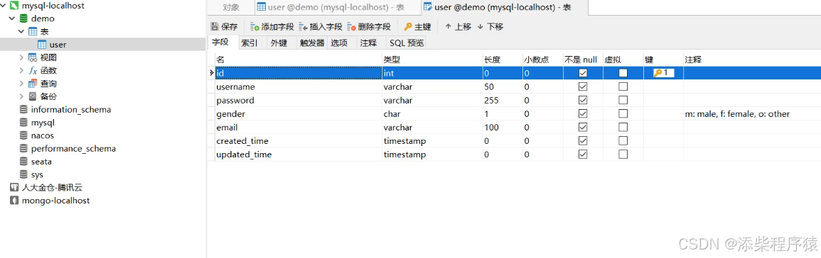Switch to the 触发器 triggers tab
This screenshot has width=821, height=258.
click(x=312, y=43)
